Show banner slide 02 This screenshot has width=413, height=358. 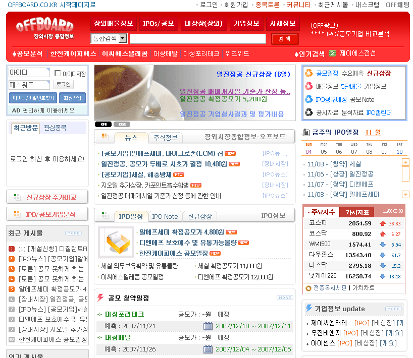[122, 124]
